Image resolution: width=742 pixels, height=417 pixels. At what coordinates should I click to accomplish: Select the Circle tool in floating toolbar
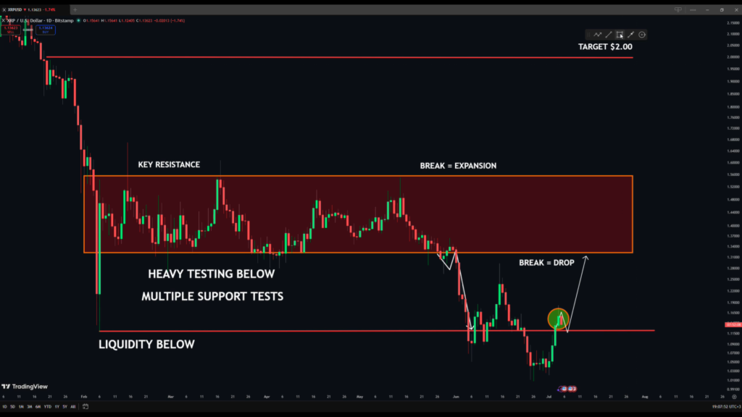click(x=642, y=35)
